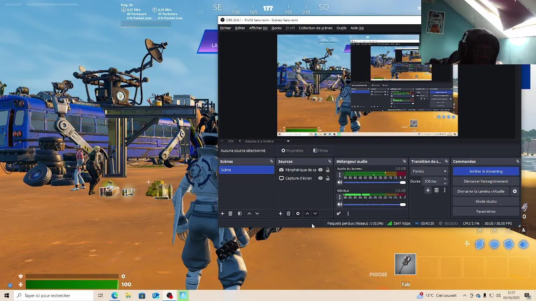The height and width of the screenshot is (301, 536).
Task: Zoom in the OBS preview with plus
Action: pyautogui.click(x=240, y=141)
